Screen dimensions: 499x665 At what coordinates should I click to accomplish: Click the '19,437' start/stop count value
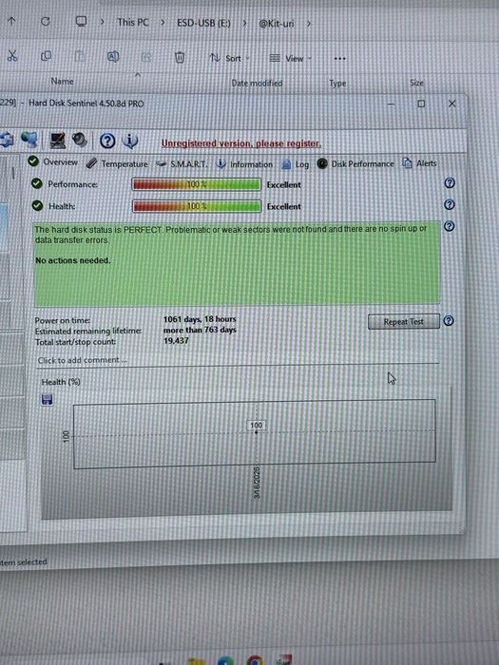click(x=176, y=340)
